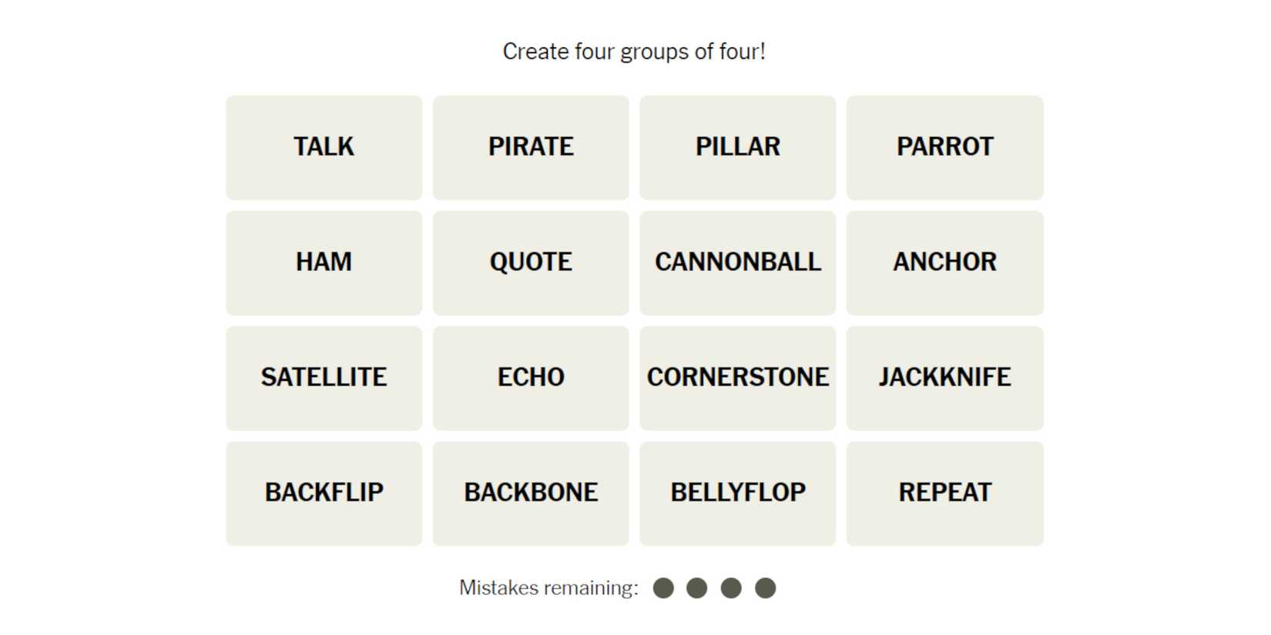Select the BELLYFLOP tile
This screenshot has width=1271, height=635.
737,493
